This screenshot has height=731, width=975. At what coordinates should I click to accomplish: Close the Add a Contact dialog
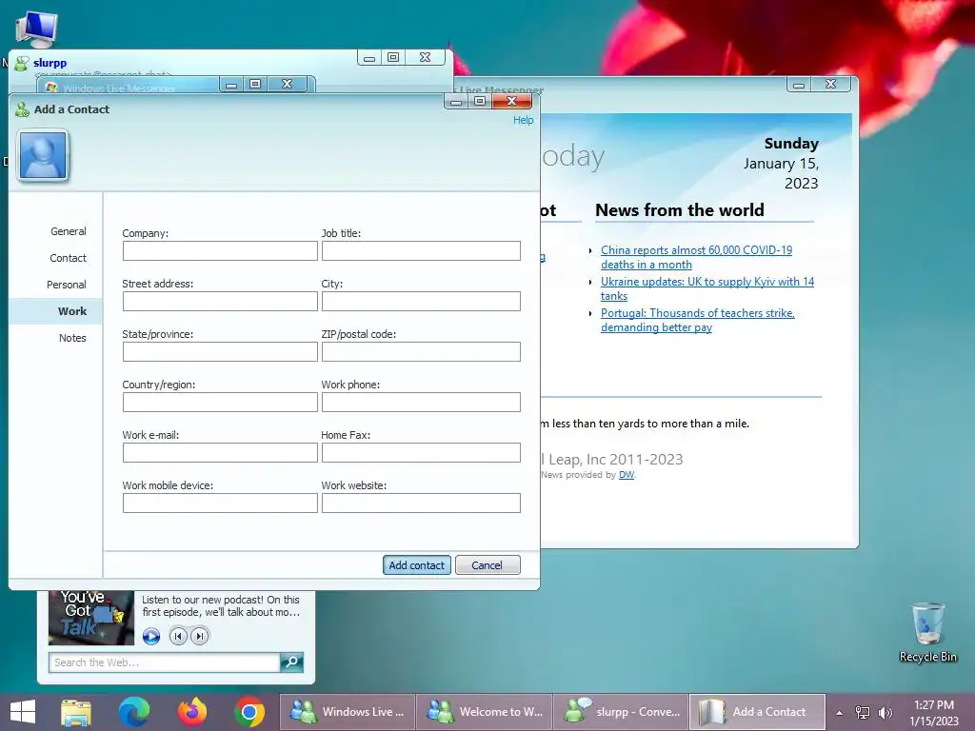[511, 101]
